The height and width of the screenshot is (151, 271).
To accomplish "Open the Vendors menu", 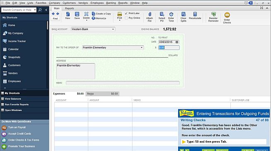I will (83, 3).
